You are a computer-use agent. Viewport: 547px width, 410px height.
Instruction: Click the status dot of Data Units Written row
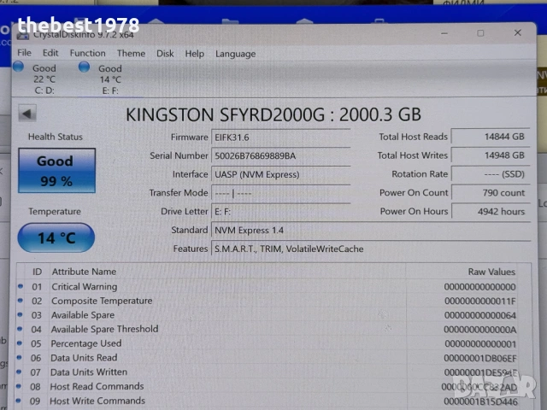point(19,372)
